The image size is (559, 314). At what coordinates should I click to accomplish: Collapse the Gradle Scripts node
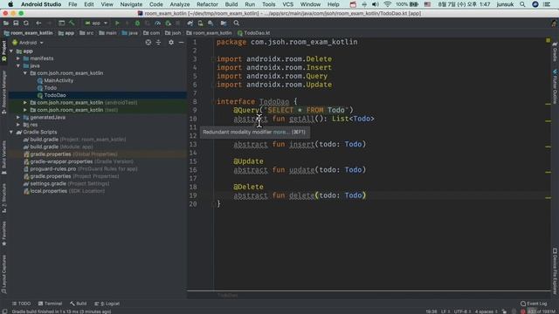pyautogui.click(x=11, y=132)
